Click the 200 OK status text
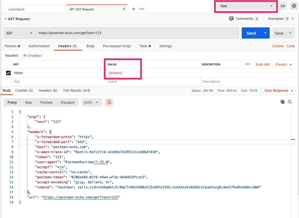Image resolution: width=299 pixels, height=218 pixels. [x=208, y=91]
